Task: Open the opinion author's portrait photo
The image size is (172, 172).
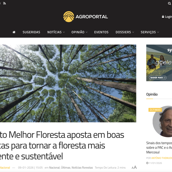Action: pyautogui.click(x=162, y=122)
